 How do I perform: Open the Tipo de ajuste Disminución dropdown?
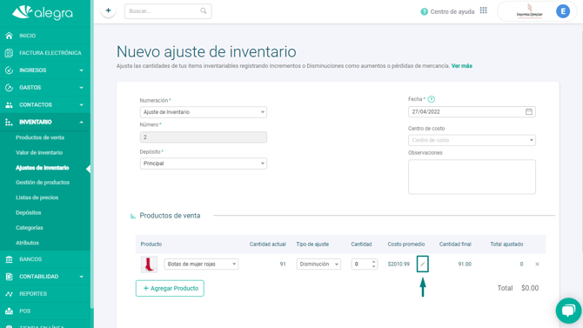[x=318, y=264]
